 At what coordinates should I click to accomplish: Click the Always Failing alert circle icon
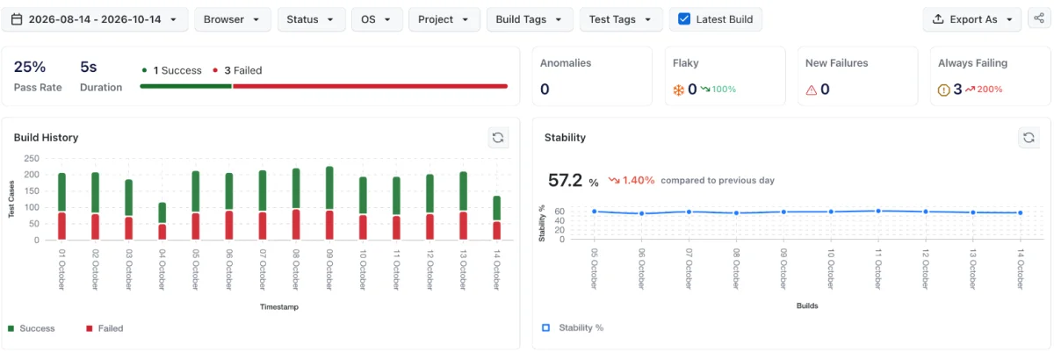[944, 90]
